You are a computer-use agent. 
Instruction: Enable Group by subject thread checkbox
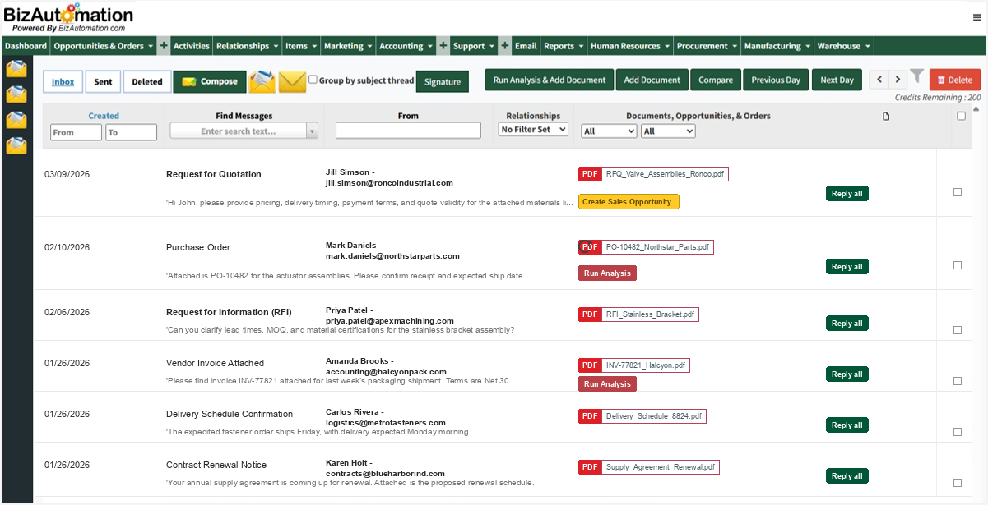pos(313,80)
